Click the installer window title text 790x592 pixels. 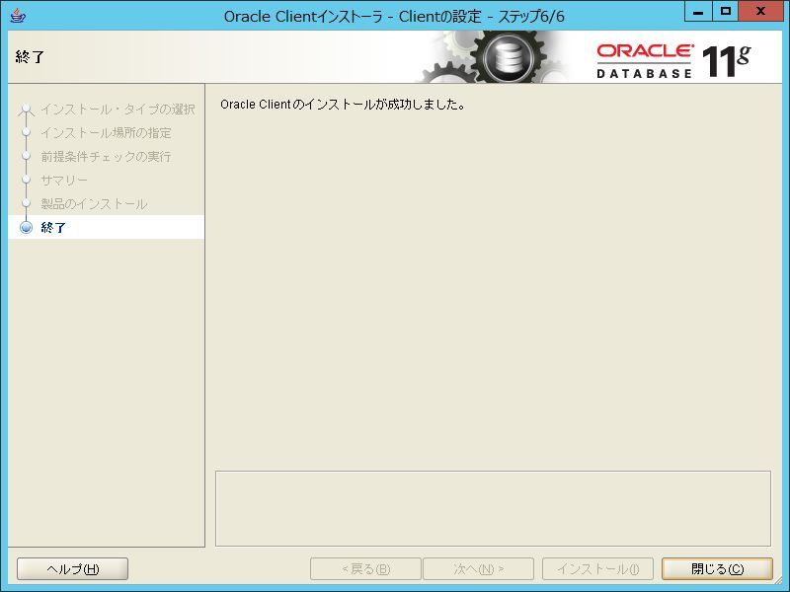point(394,17)
